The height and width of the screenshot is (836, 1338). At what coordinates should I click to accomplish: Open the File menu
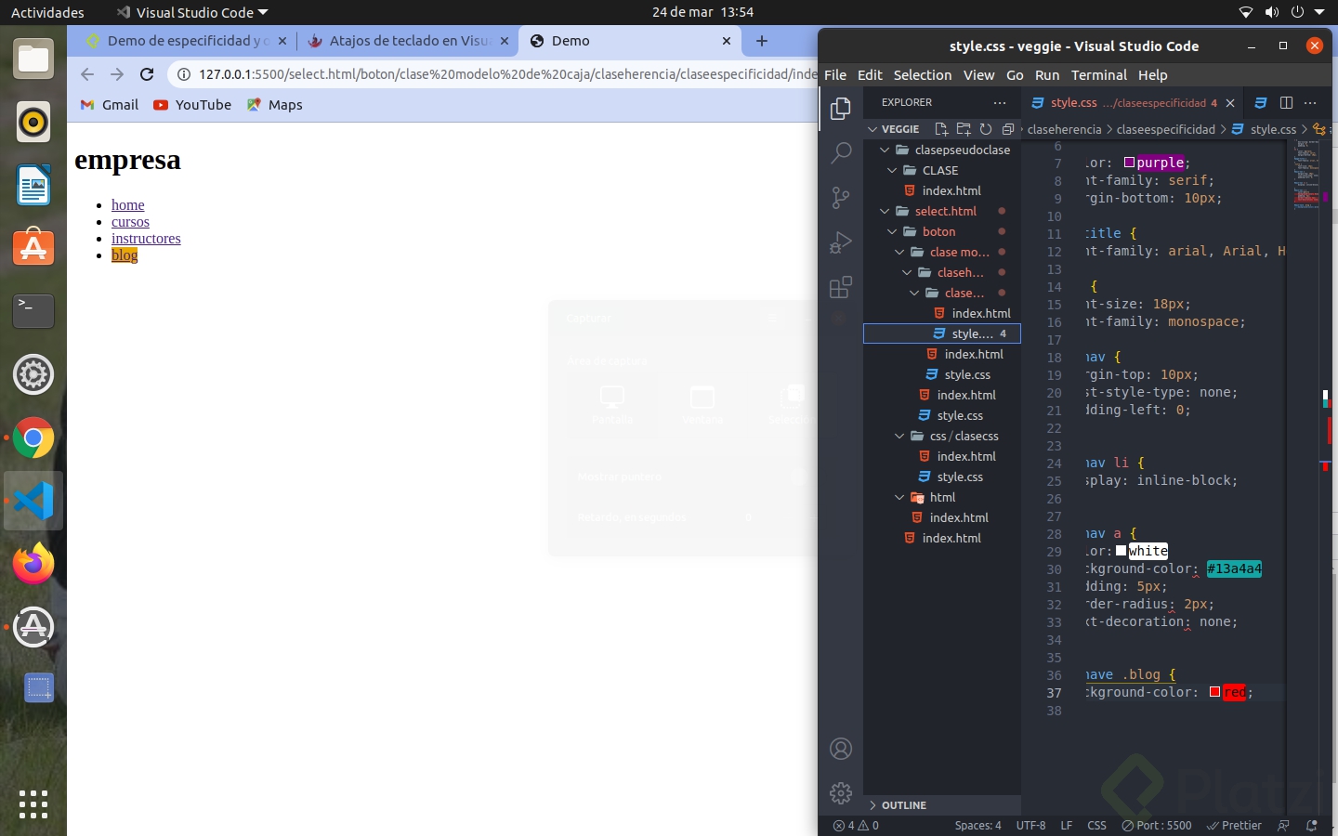pos(835,75)
